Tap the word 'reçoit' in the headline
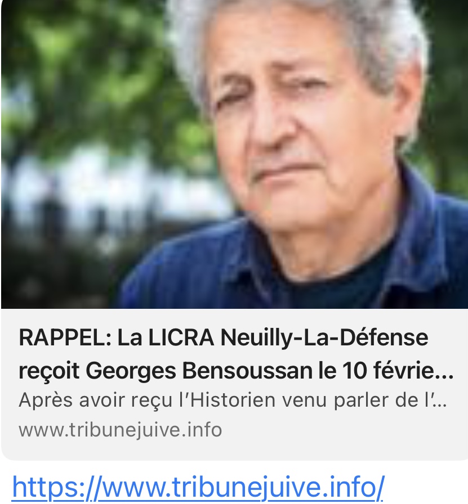Image resolution: width=468 pixels, height=504 pixels. (x=49, y=372)
